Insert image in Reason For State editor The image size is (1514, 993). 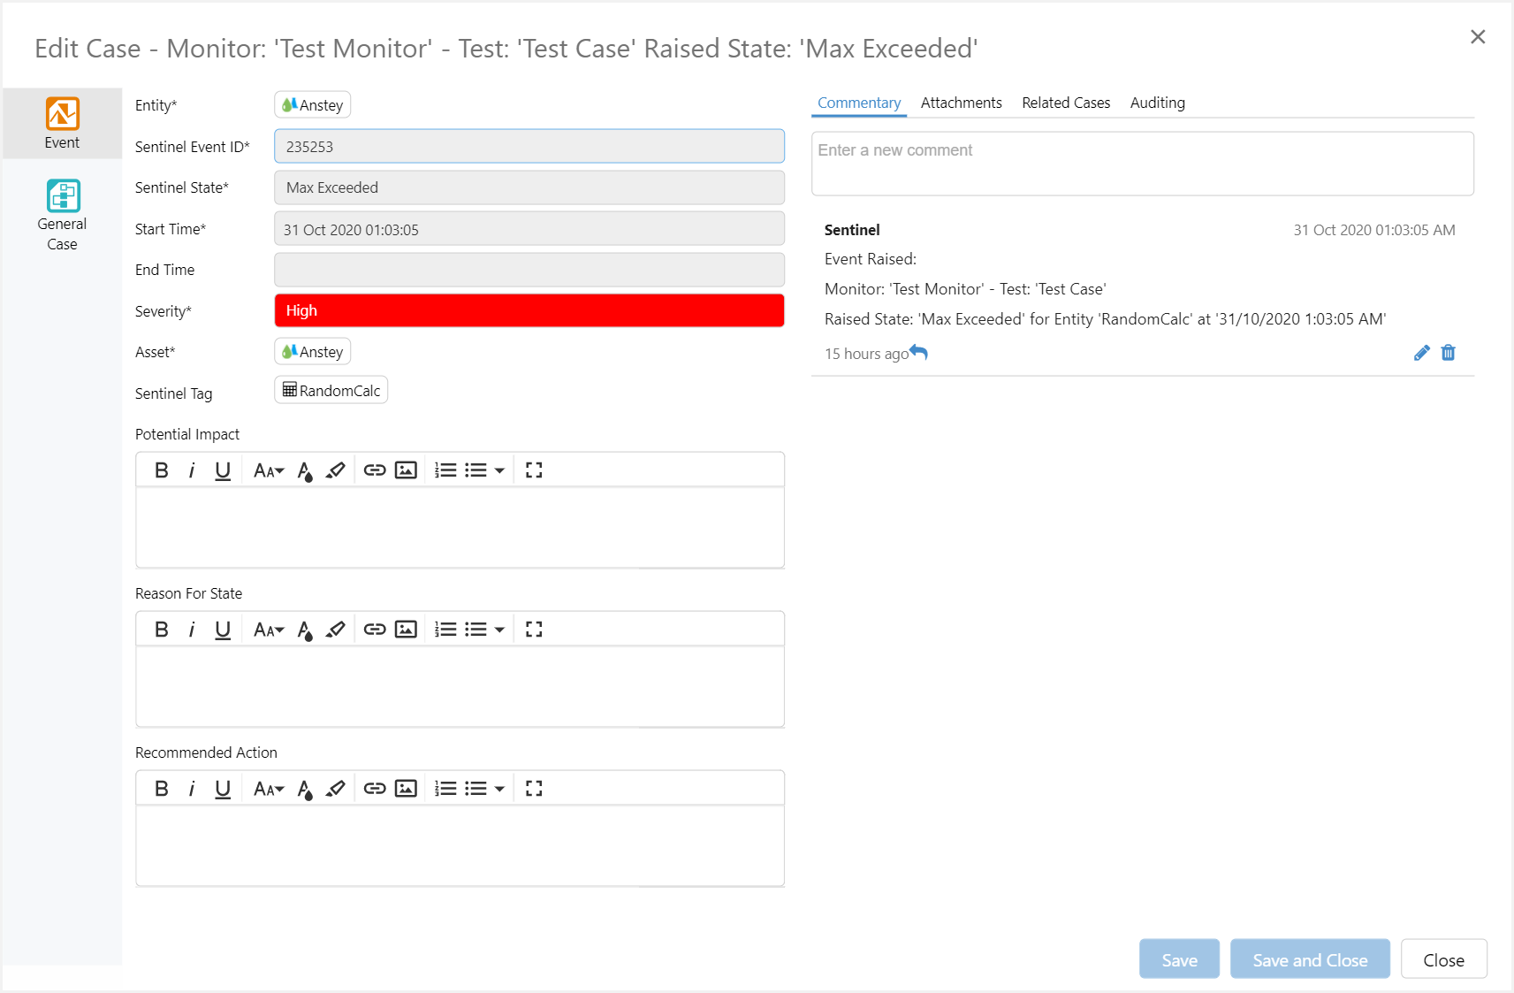coord(406,630)
